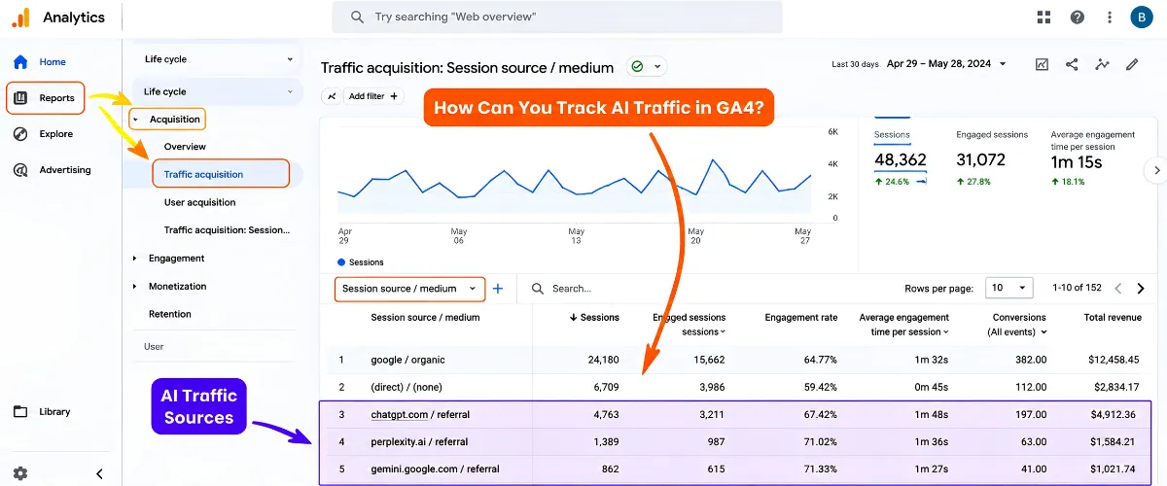
Task: Go to previous page of table rows
Action: coord(1118,289)
